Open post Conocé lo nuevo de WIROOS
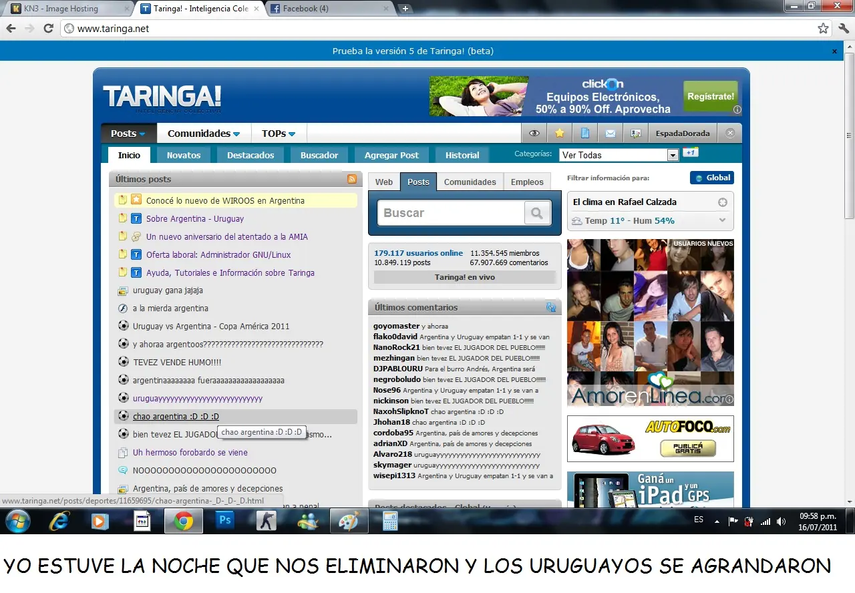 [225, 200]
